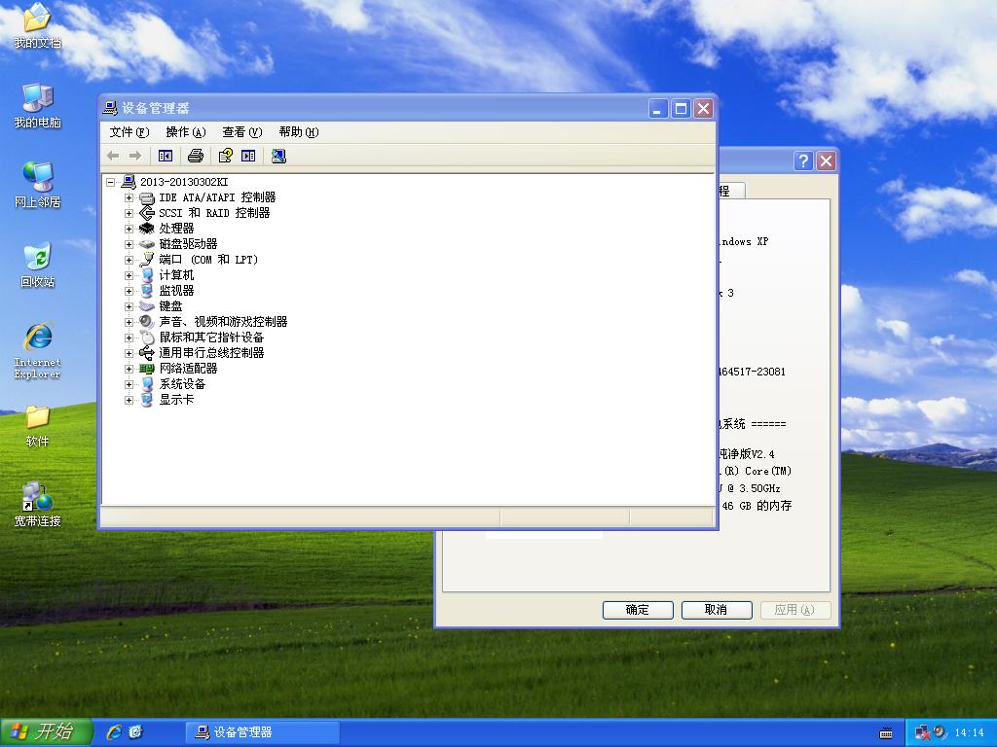Expand the 计算机 node
The height and width of the screenshot is (747, 997).
click(x=129, y=275)
